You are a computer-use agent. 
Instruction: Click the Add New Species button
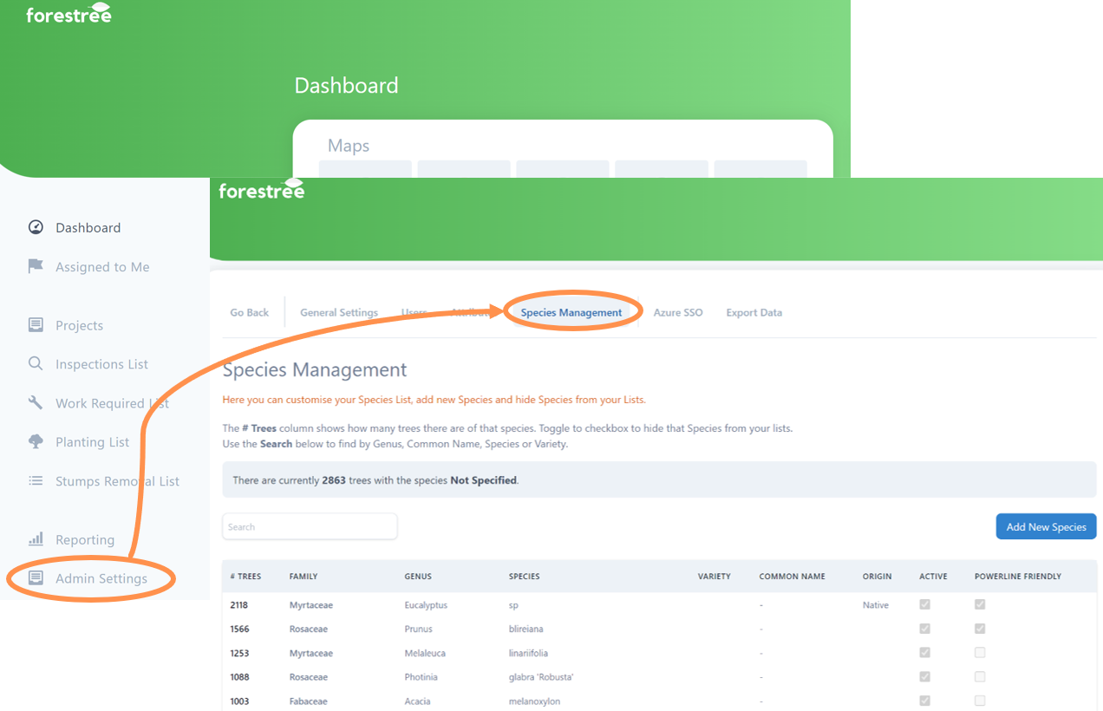[x=1046, y=526]
